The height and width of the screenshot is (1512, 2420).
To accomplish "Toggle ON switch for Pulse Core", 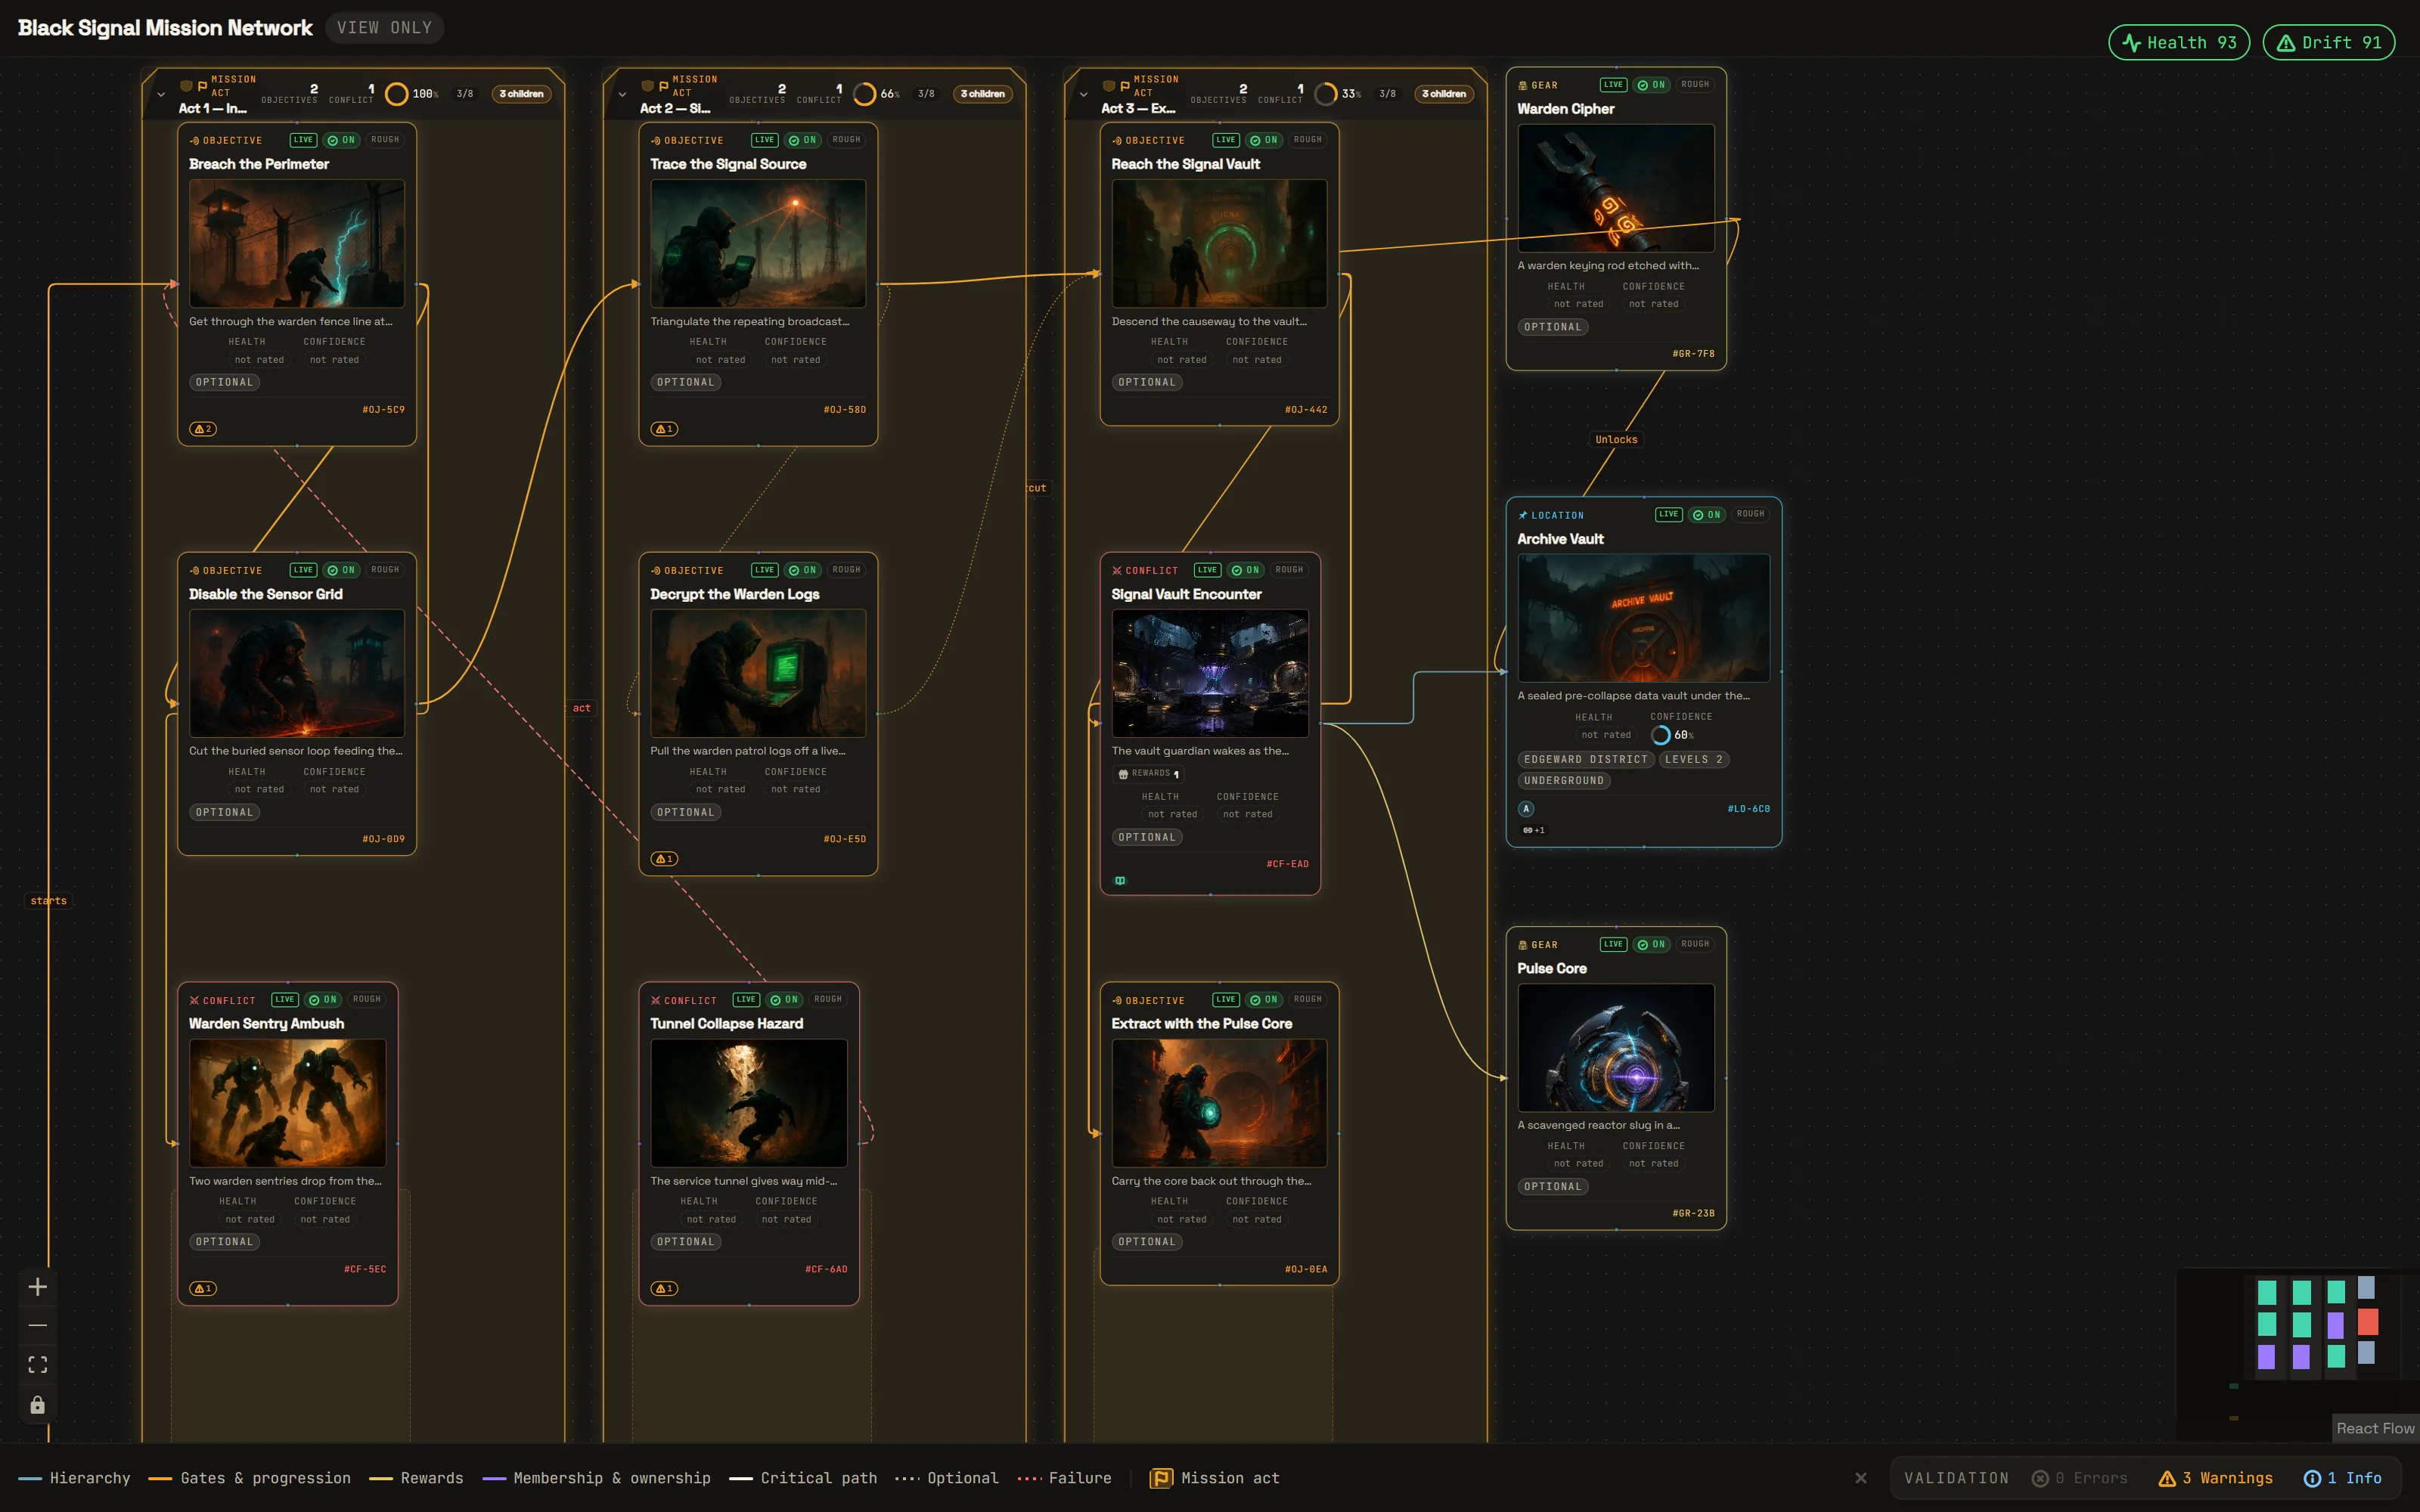I will point(1651,945).
